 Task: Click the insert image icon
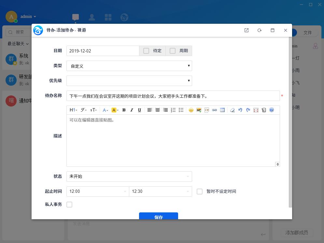click(x=199, y=110)
